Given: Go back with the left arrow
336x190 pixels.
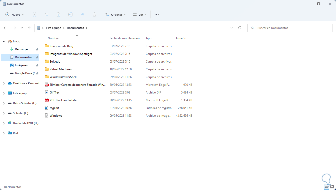Looking at the screenshot, I should click(5, 28).
